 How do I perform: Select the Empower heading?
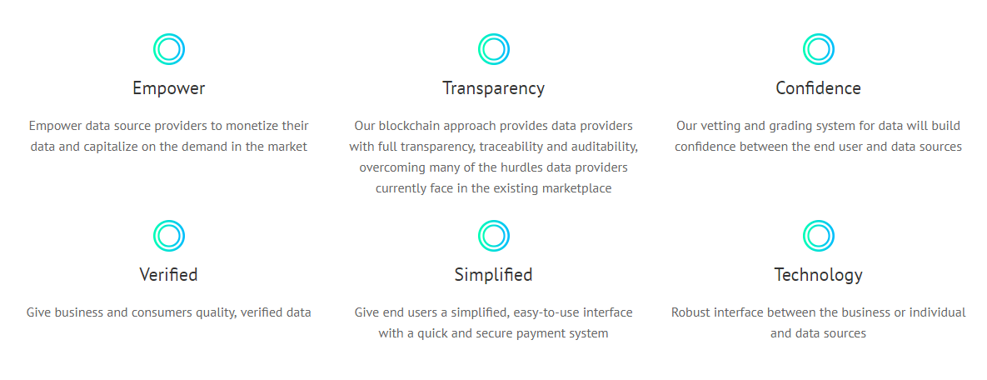tap(169, 89)
